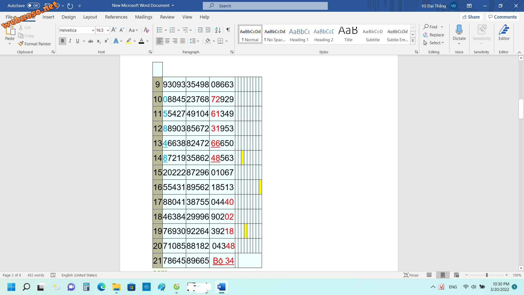Click Focus mode in status bar
Screen dimensions: 524x295
pyautogui.click(x=411, y=275)
